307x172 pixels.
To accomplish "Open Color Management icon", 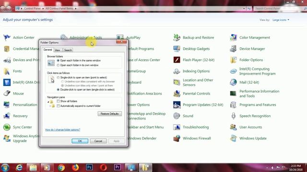I will pyautogui.click(x=233, y=37).
